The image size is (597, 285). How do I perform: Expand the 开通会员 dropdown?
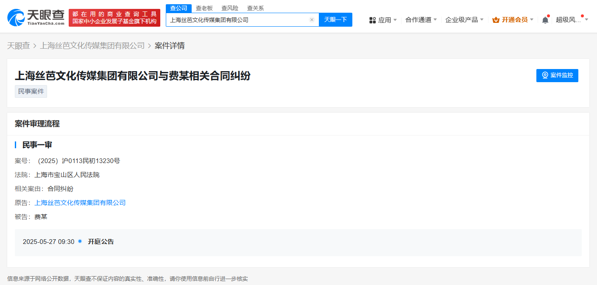tap(513, 20)
